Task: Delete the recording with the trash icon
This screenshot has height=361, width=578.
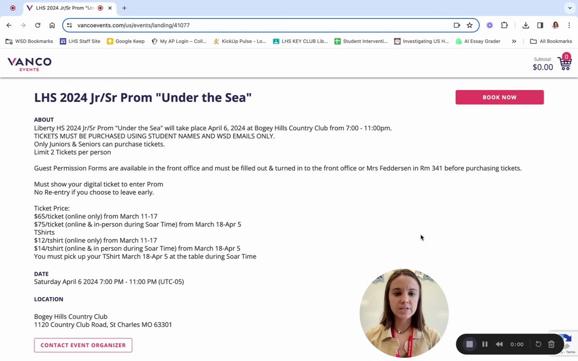Action: 551,344
